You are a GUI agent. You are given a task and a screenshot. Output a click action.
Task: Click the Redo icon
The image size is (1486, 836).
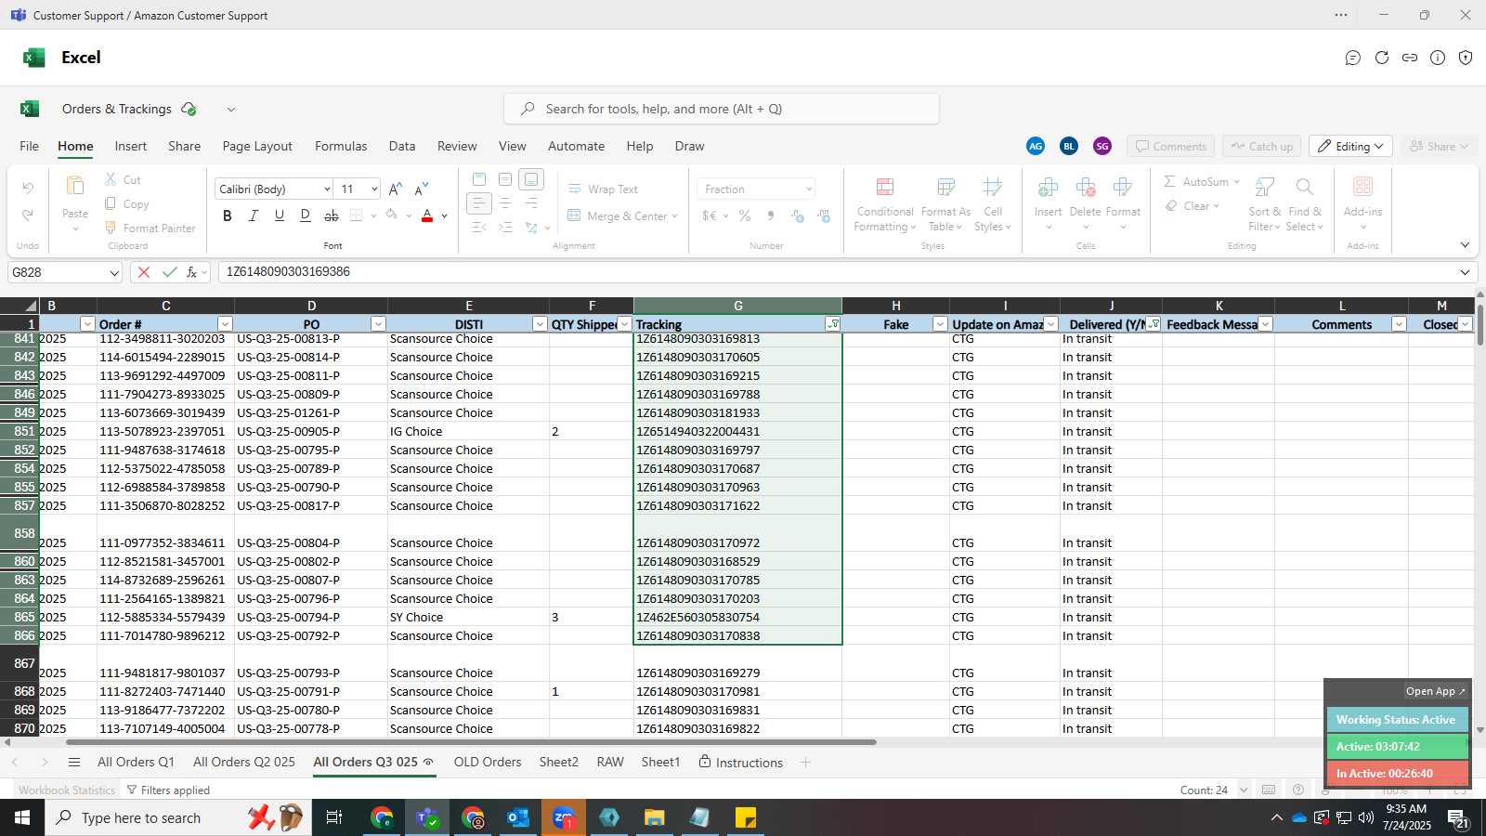pos(28,215)
